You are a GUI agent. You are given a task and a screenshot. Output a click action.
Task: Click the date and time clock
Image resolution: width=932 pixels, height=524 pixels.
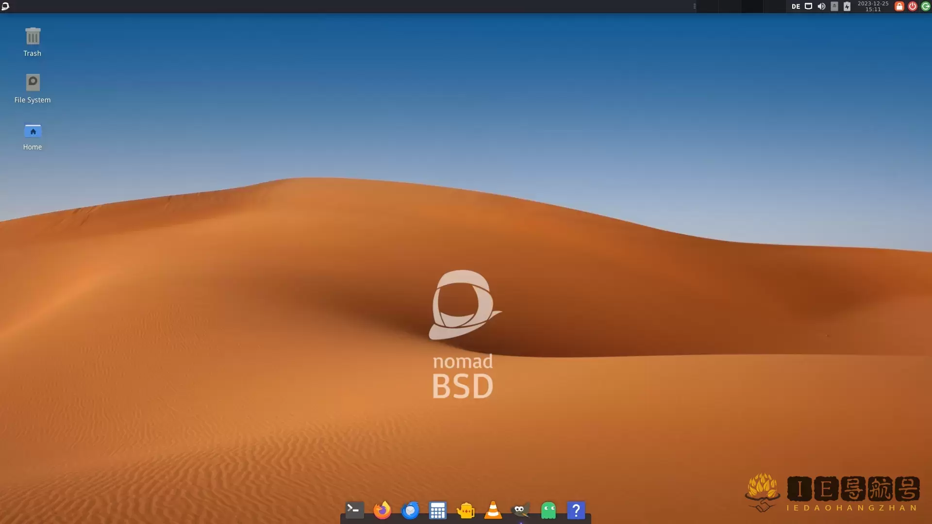click(873, 6)
